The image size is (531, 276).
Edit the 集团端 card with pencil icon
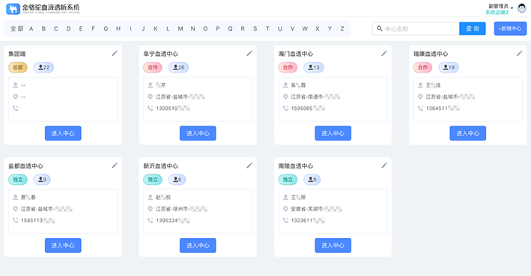[115, 53]
